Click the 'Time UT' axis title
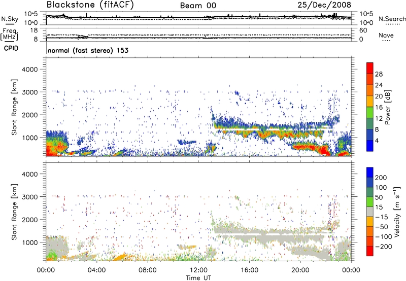This screenshot has width=406, height=281. pos(198,277)
